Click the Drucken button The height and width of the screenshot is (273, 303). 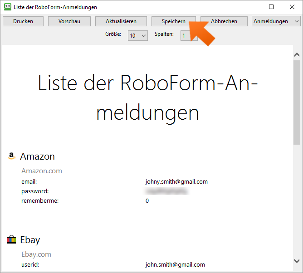[x=23, y=21]
